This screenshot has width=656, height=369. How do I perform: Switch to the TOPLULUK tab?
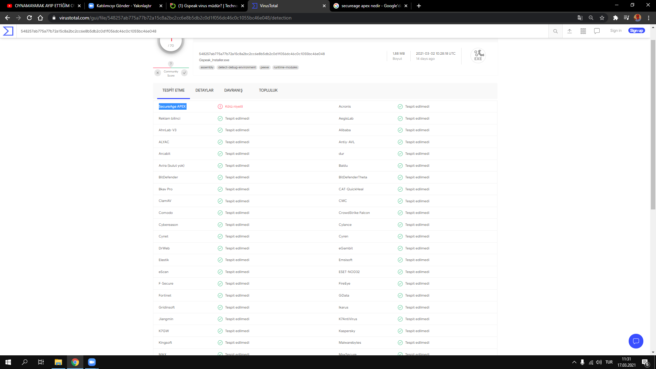point(268,91)
